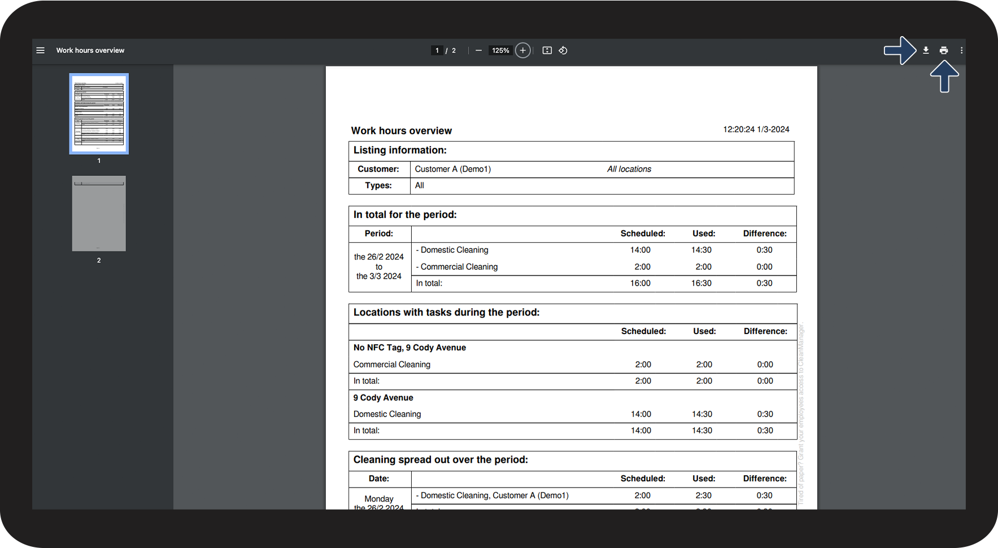Click the Customer A (Demo1) text
This screenshot has height=548, width=998.
(x=453, y=169)
